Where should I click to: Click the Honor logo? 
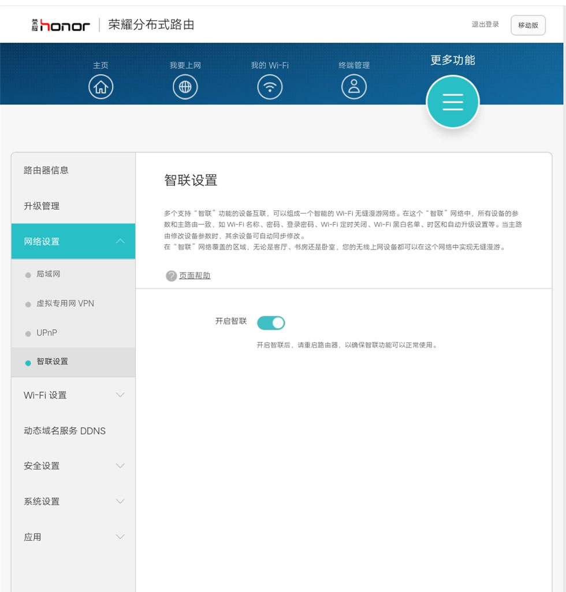point(61,25)
